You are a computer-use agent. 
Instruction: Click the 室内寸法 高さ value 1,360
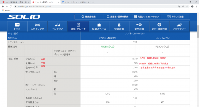click(135, 81)
